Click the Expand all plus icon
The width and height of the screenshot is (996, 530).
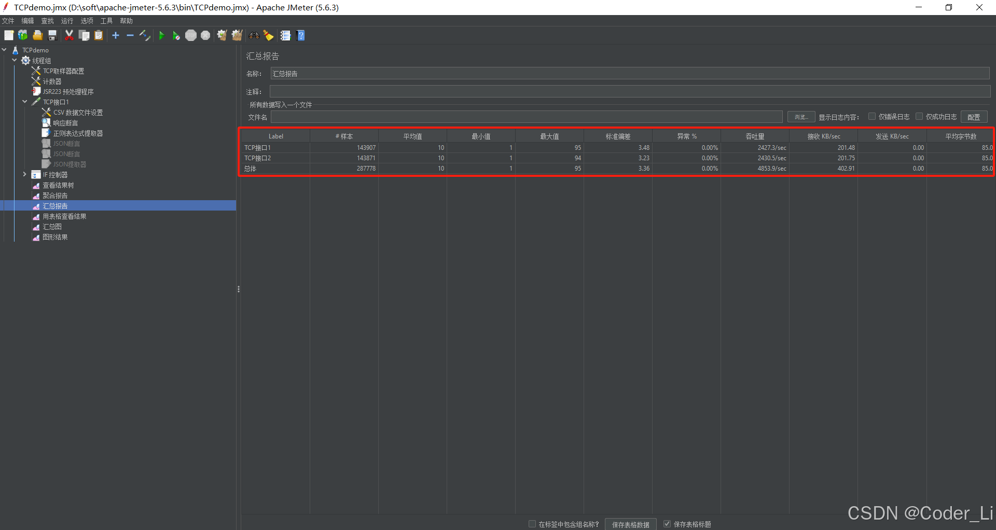116,35
